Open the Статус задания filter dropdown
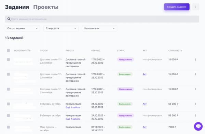The width and height of the screenshot is (205, 134). pyautogui.click(x=22, y=28)
